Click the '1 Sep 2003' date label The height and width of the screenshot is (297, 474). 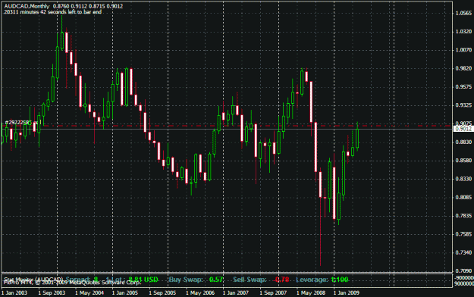click(52, 292)
